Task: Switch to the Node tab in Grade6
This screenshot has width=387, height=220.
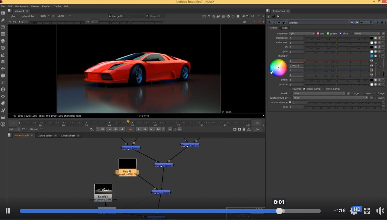Action: (284, 28)
